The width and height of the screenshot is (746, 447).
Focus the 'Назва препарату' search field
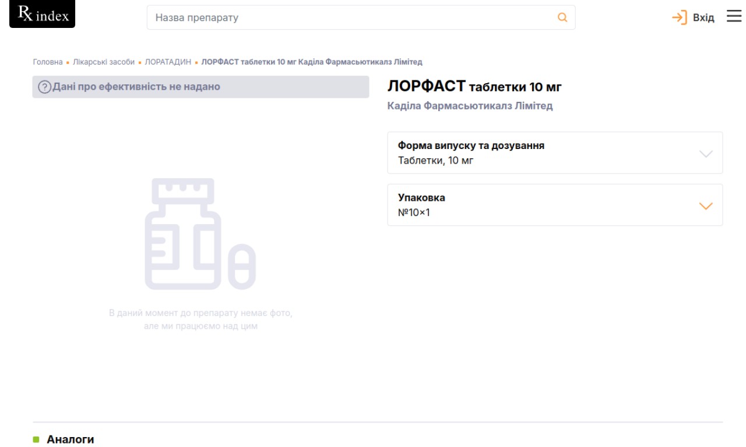pyautogui.click(x=350, y=17)
